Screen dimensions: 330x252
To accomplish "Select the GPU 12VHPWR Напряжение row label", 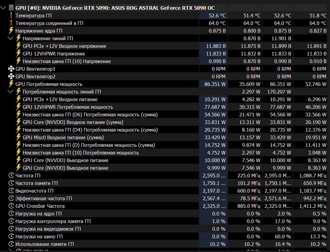I will coord(54,54).
